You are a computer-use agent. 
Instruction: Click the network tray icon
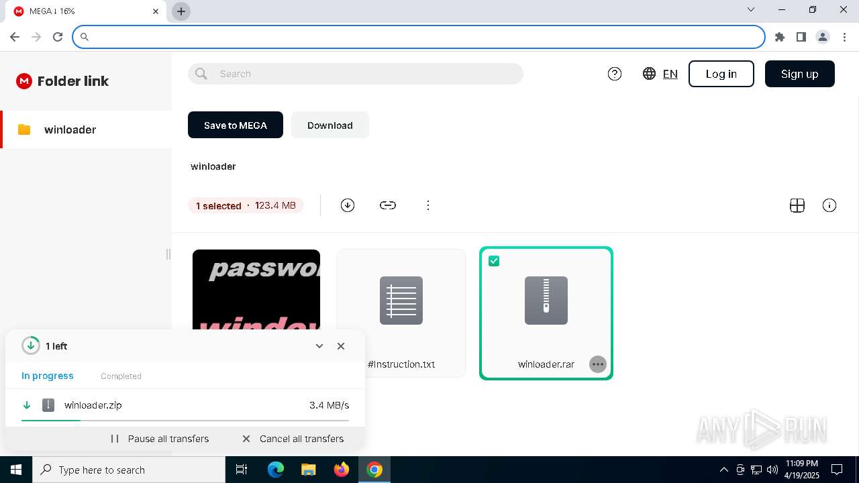pos(756,470)
